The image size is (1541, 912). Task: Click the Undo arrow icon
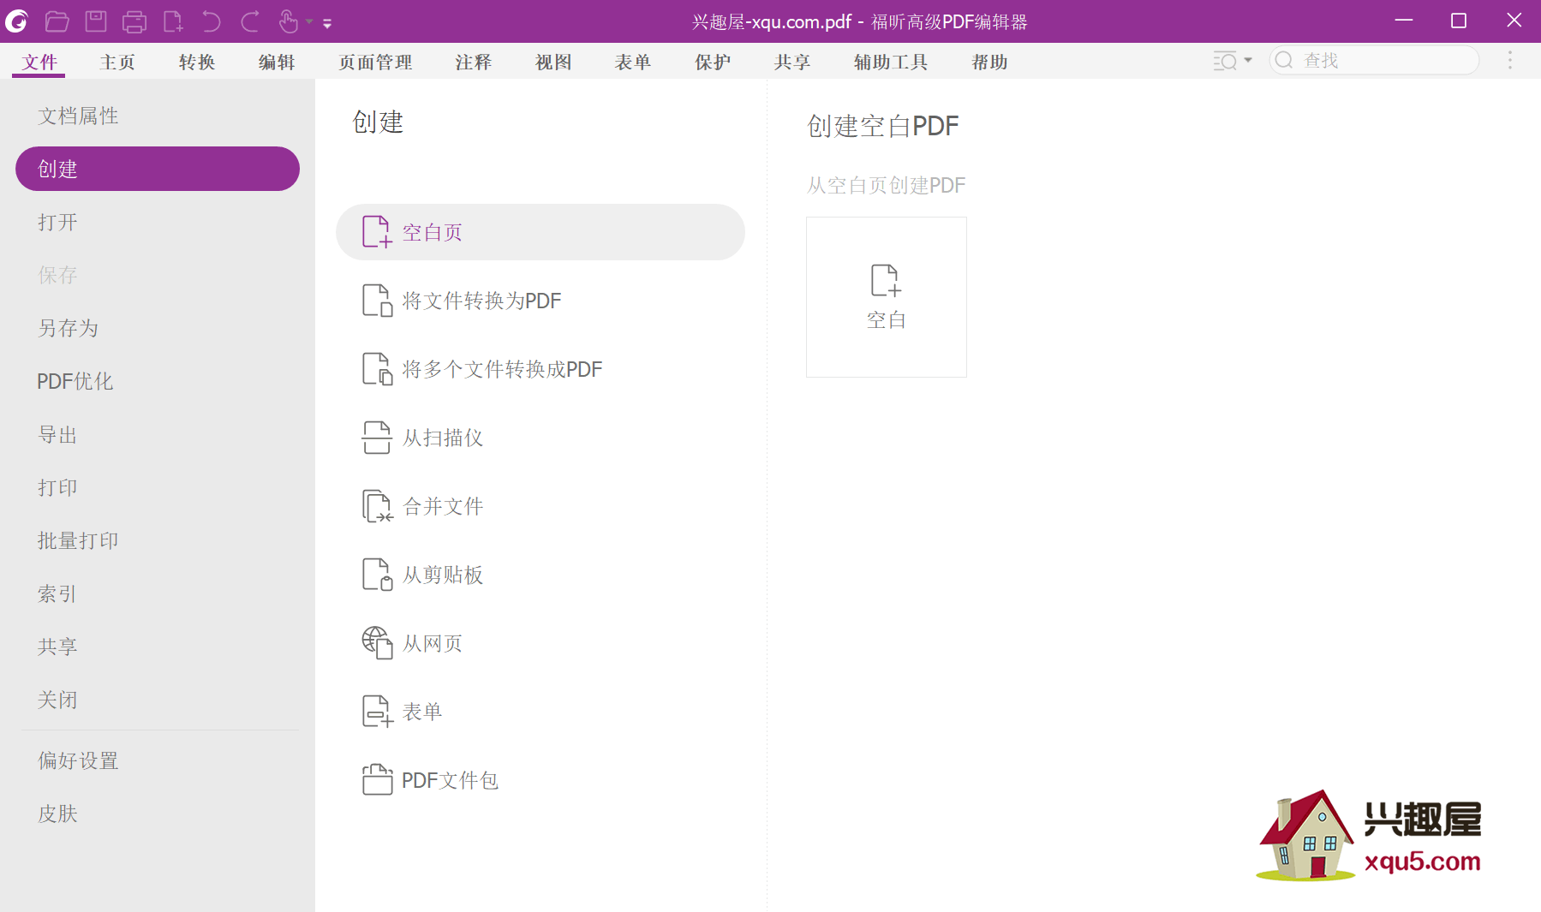(x=212, y=21)
